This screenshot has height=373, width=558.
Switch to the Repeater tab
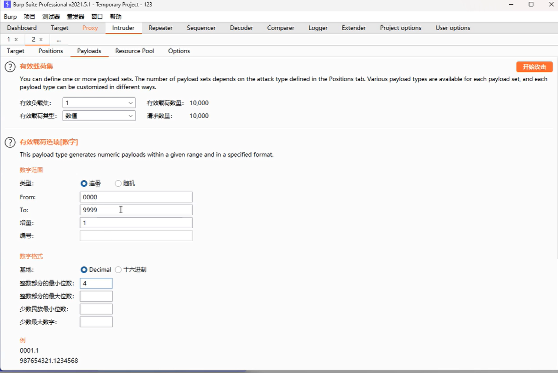click(161, 28)
